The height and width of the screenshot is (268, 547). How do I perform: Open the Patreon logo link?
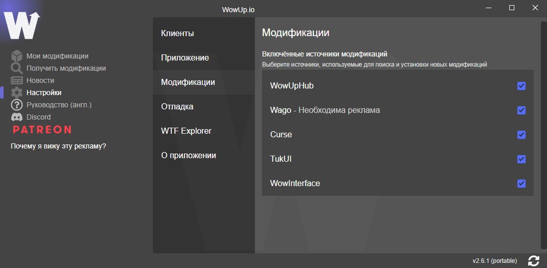coord(42,130)
